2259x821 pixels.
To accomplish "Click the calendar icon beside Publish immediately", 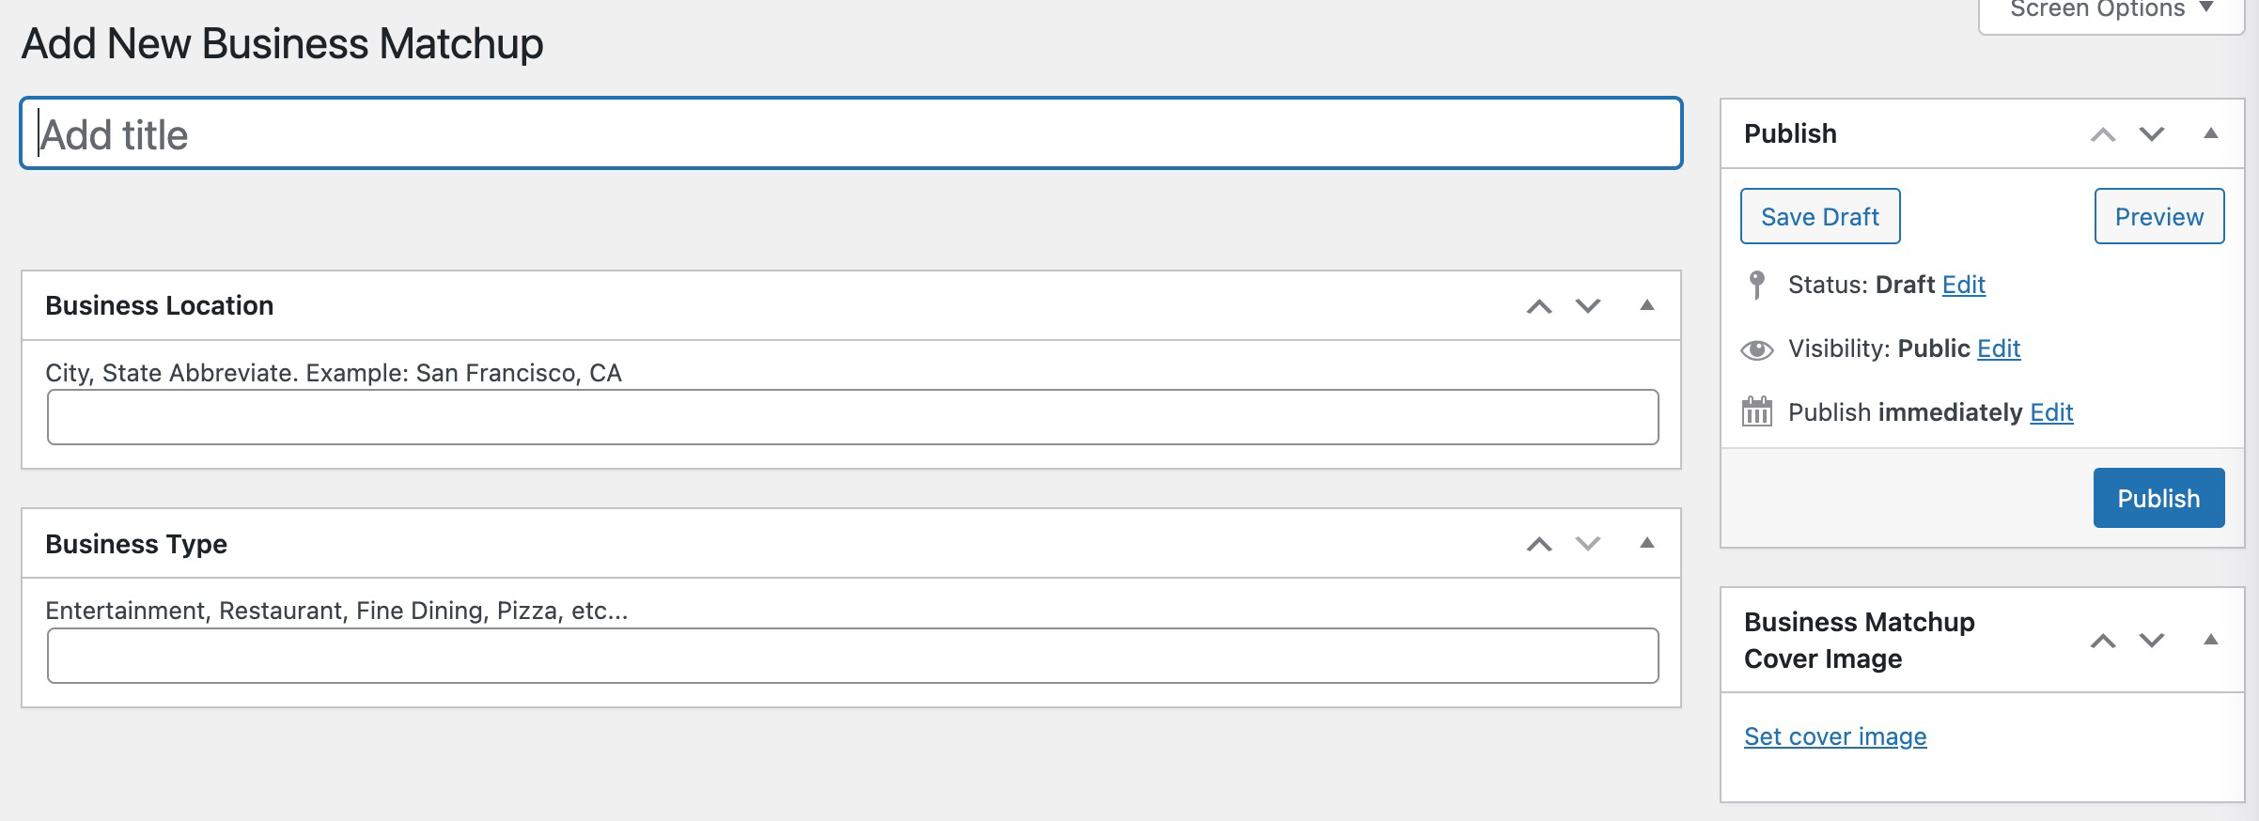I will coord(1756,411).
